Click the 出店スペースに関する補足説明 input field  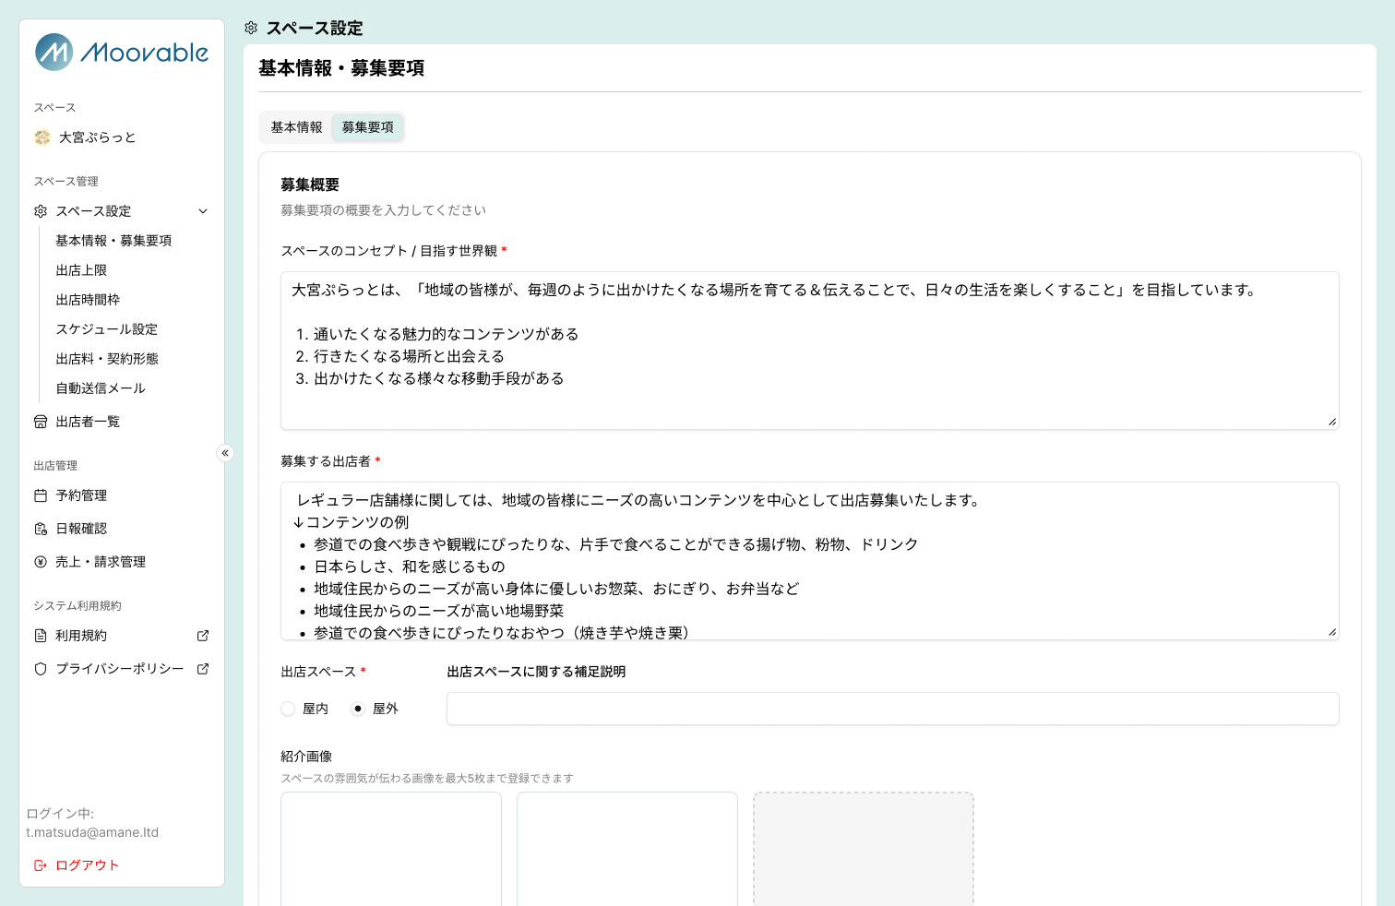[892, 709]
